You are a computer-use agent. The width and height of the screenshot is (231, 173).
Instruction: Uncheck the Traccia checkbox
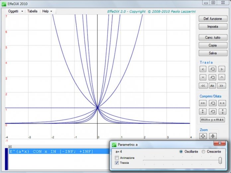pos(117,163)
